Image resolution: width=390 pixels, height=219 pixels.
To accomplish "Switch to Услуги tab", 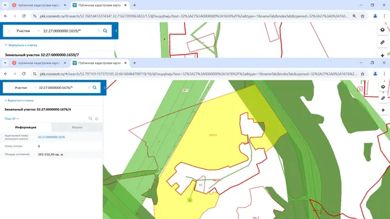I will point(77,127).
